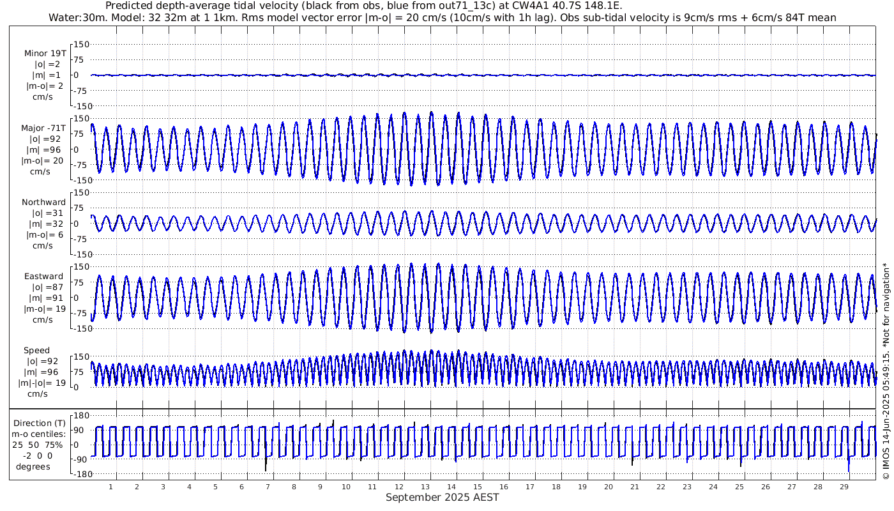The image size is (894, 511).
Task: Click day 13 on the date axis
Action: 425,487
